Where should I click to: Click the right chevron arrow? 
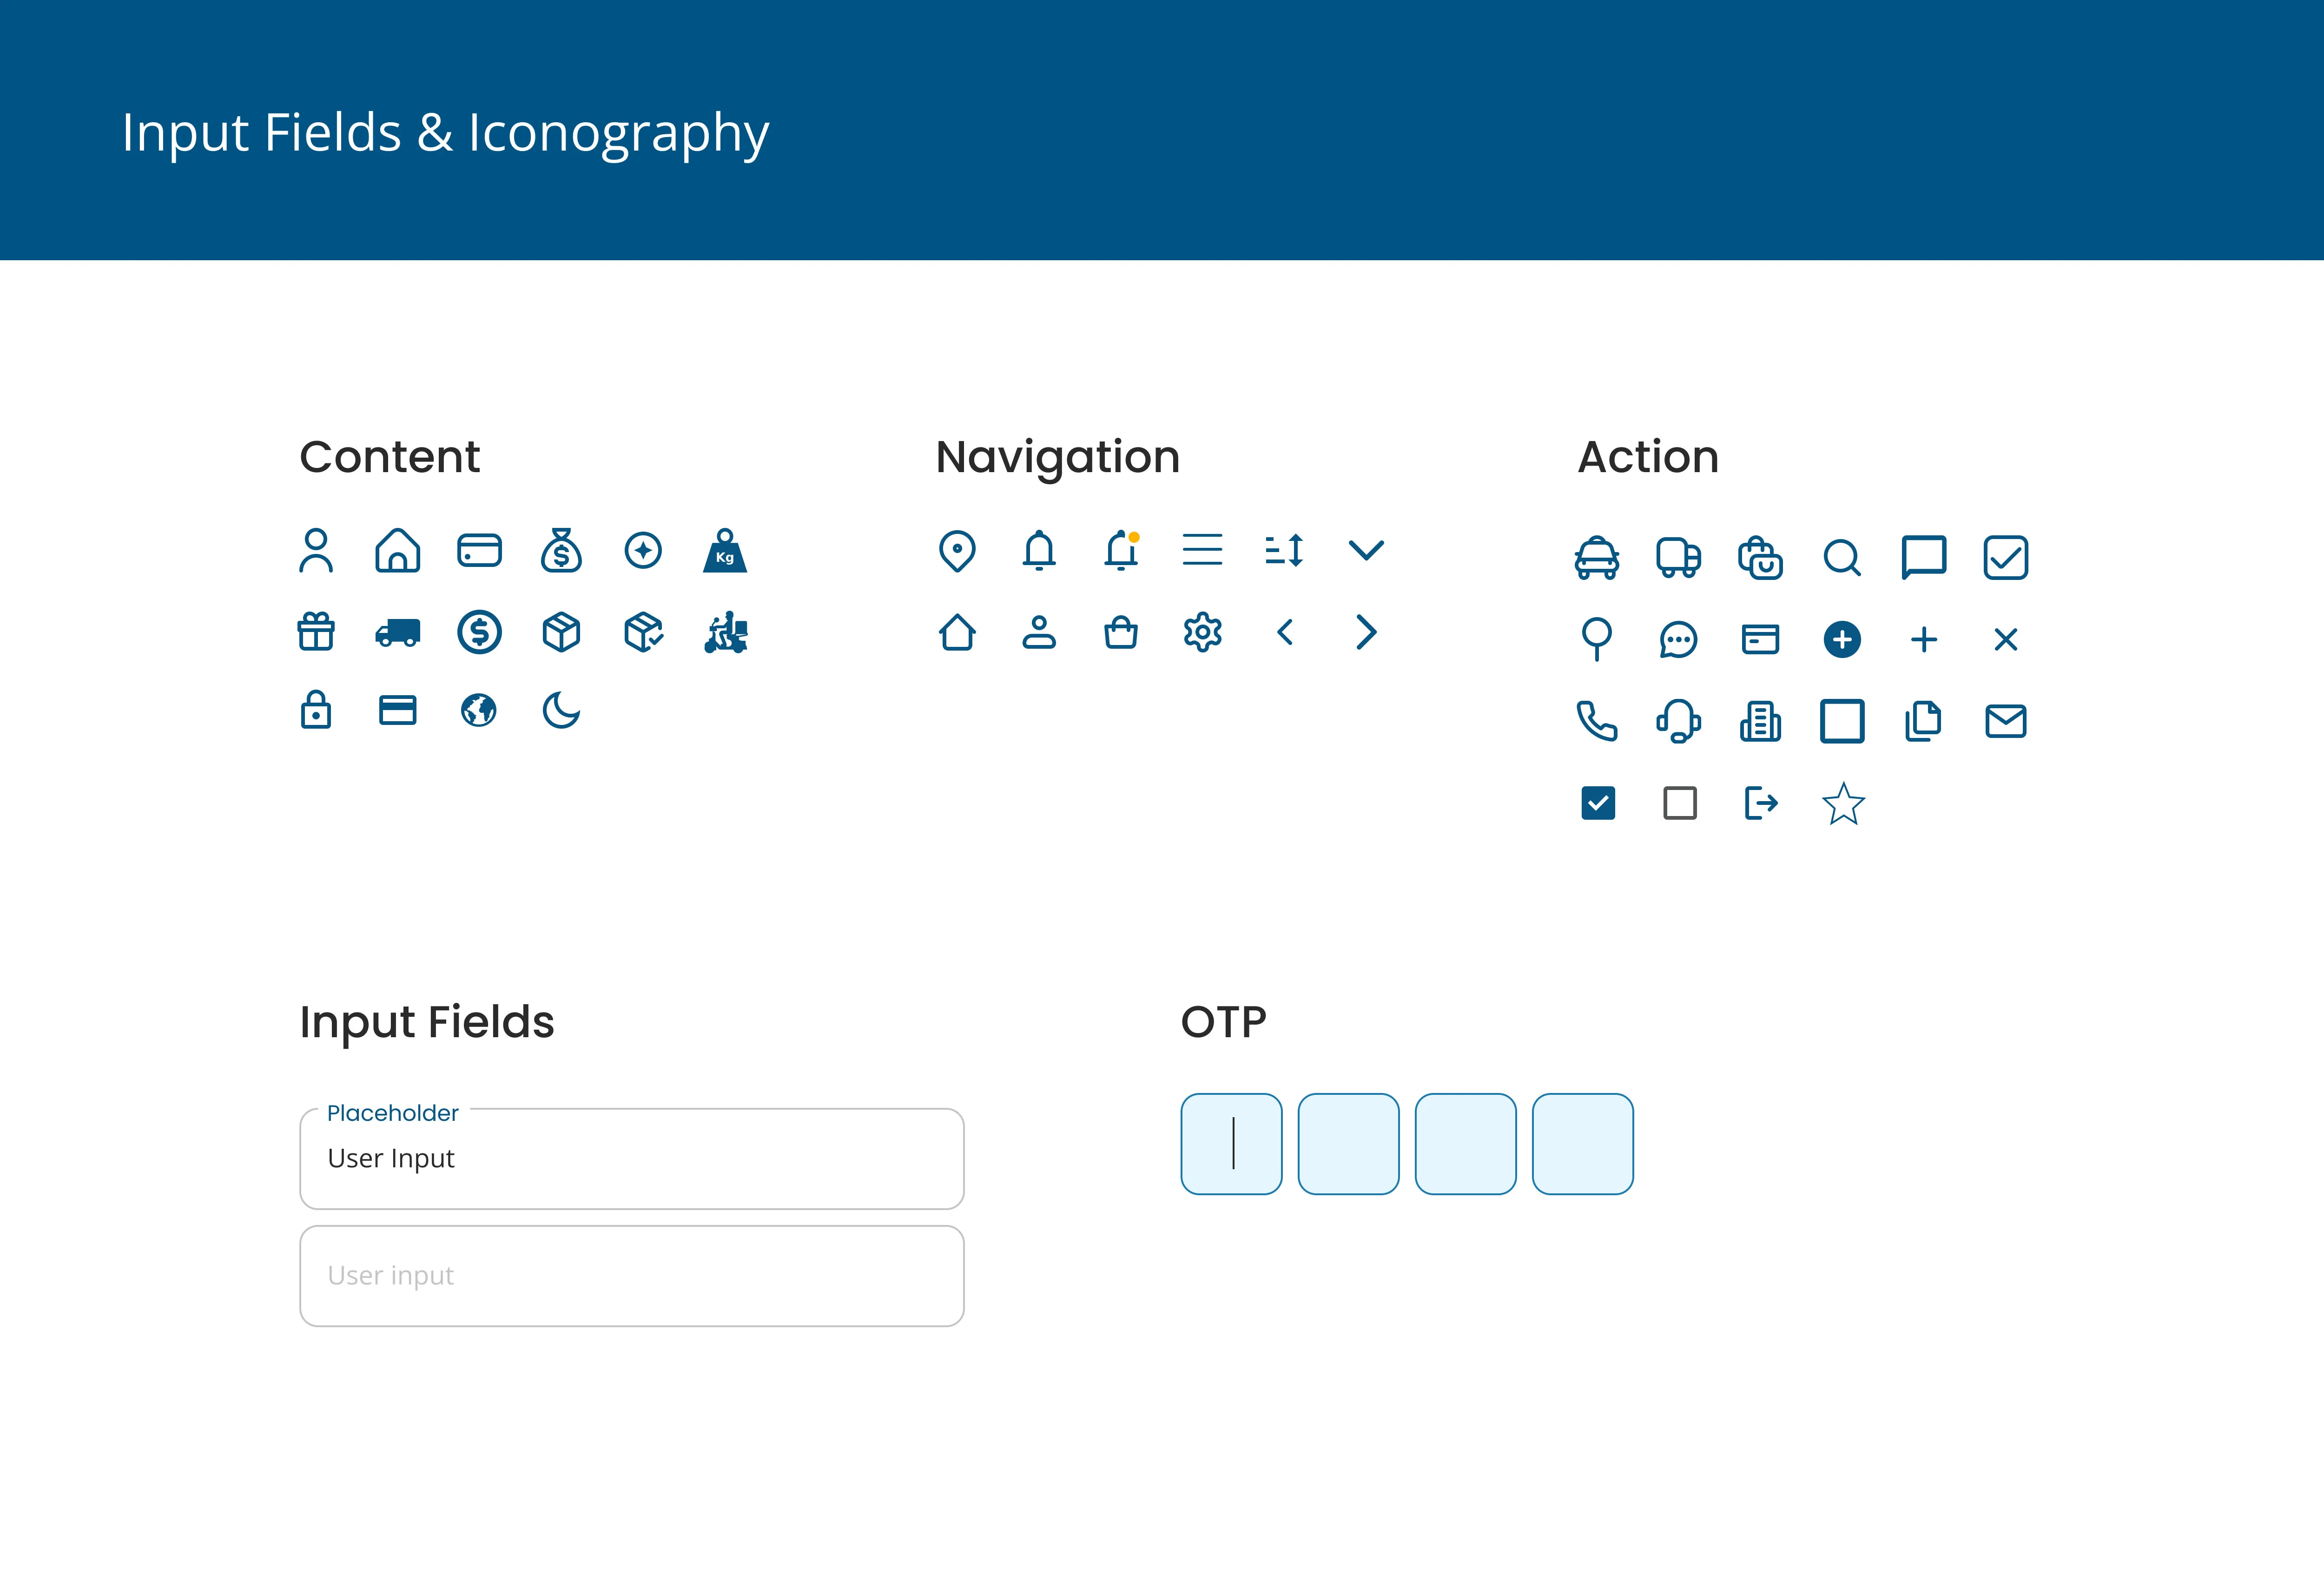click(1366, 632)
